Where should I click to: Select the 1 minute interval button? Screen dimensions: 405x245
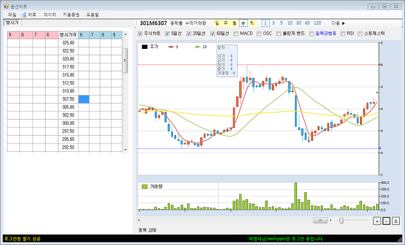coord(265,23)
